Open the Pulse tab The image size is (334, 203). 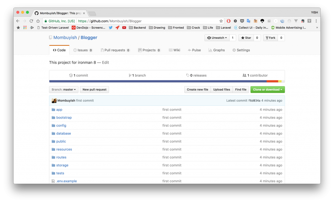(x=194, y=50)
